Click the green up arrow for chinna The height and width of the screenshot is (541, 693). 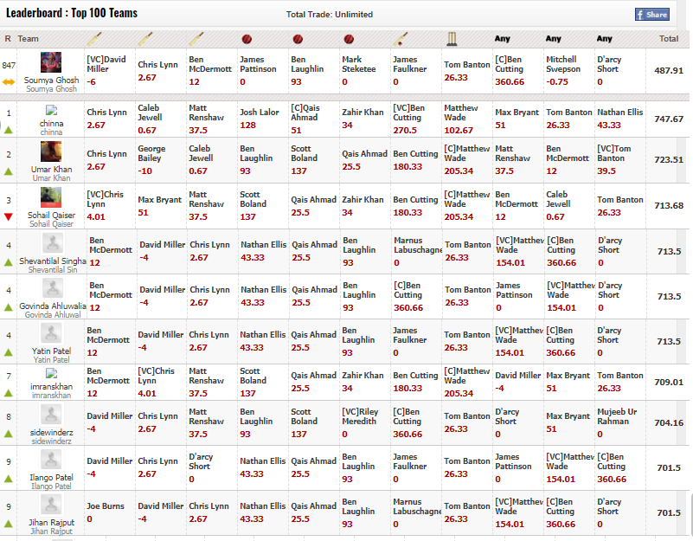9,128
